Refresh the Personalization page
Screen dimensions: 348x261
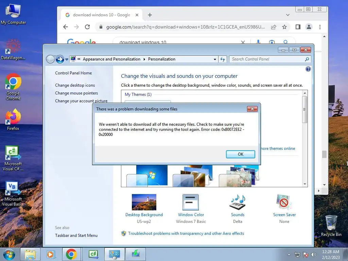223,59
